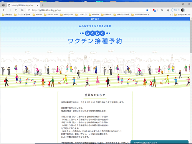Click the 鎌ケ谷市 blue header bar
The height and width of the screenshot is (144, 192).
click(95, 19)
